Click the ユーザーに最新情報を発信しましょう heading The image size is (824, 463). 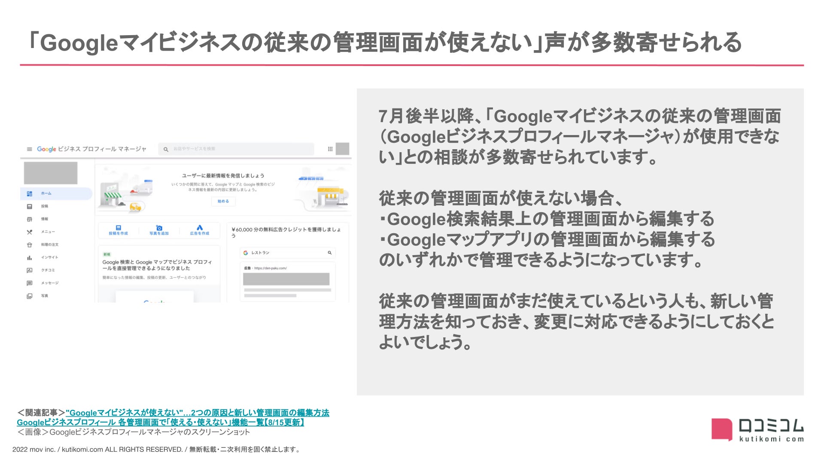[x=223, y=176]
